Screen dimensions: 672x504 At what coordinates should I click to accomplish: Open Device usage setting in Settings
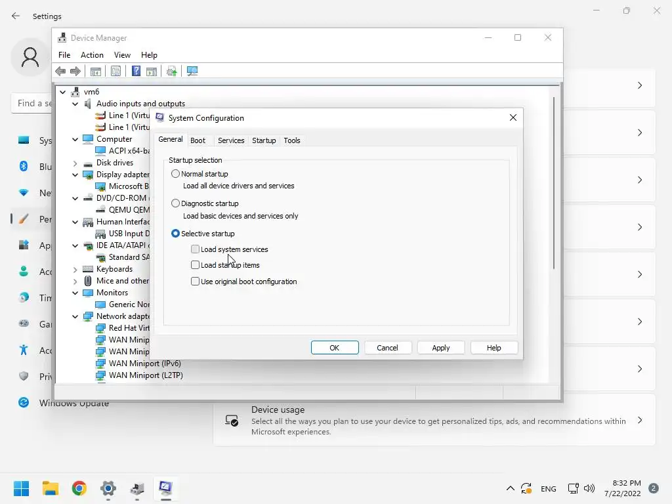coord(434,420)
